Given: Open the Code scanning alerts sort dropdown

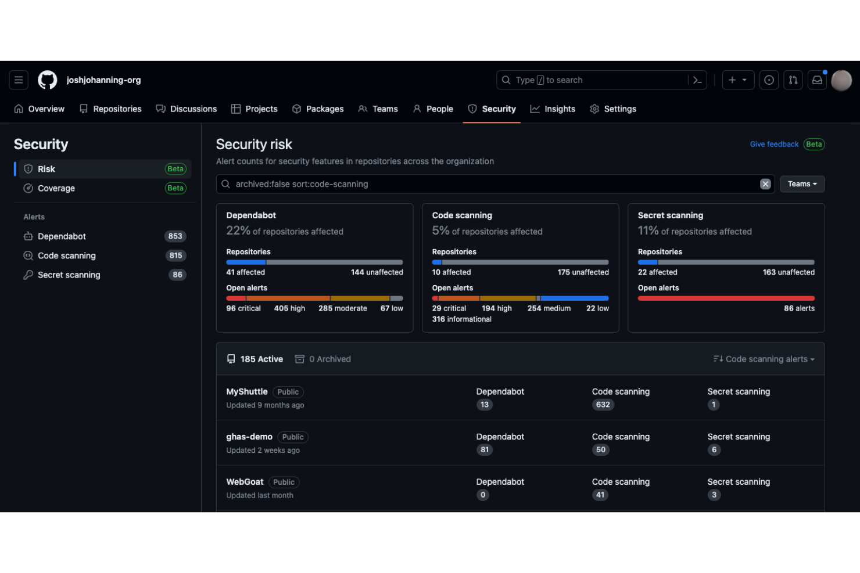Looking at the screenshot, I should coord(763,359).
